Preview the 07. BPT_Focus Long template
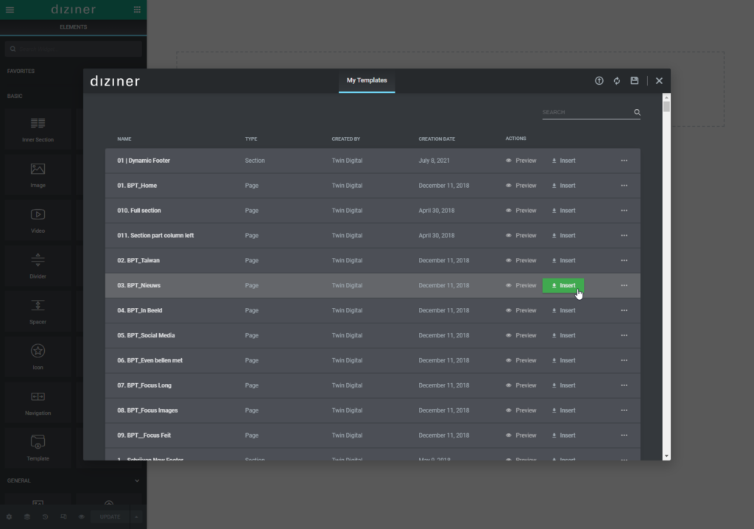This screenshot has width=754, height=529. click(521, 385)
